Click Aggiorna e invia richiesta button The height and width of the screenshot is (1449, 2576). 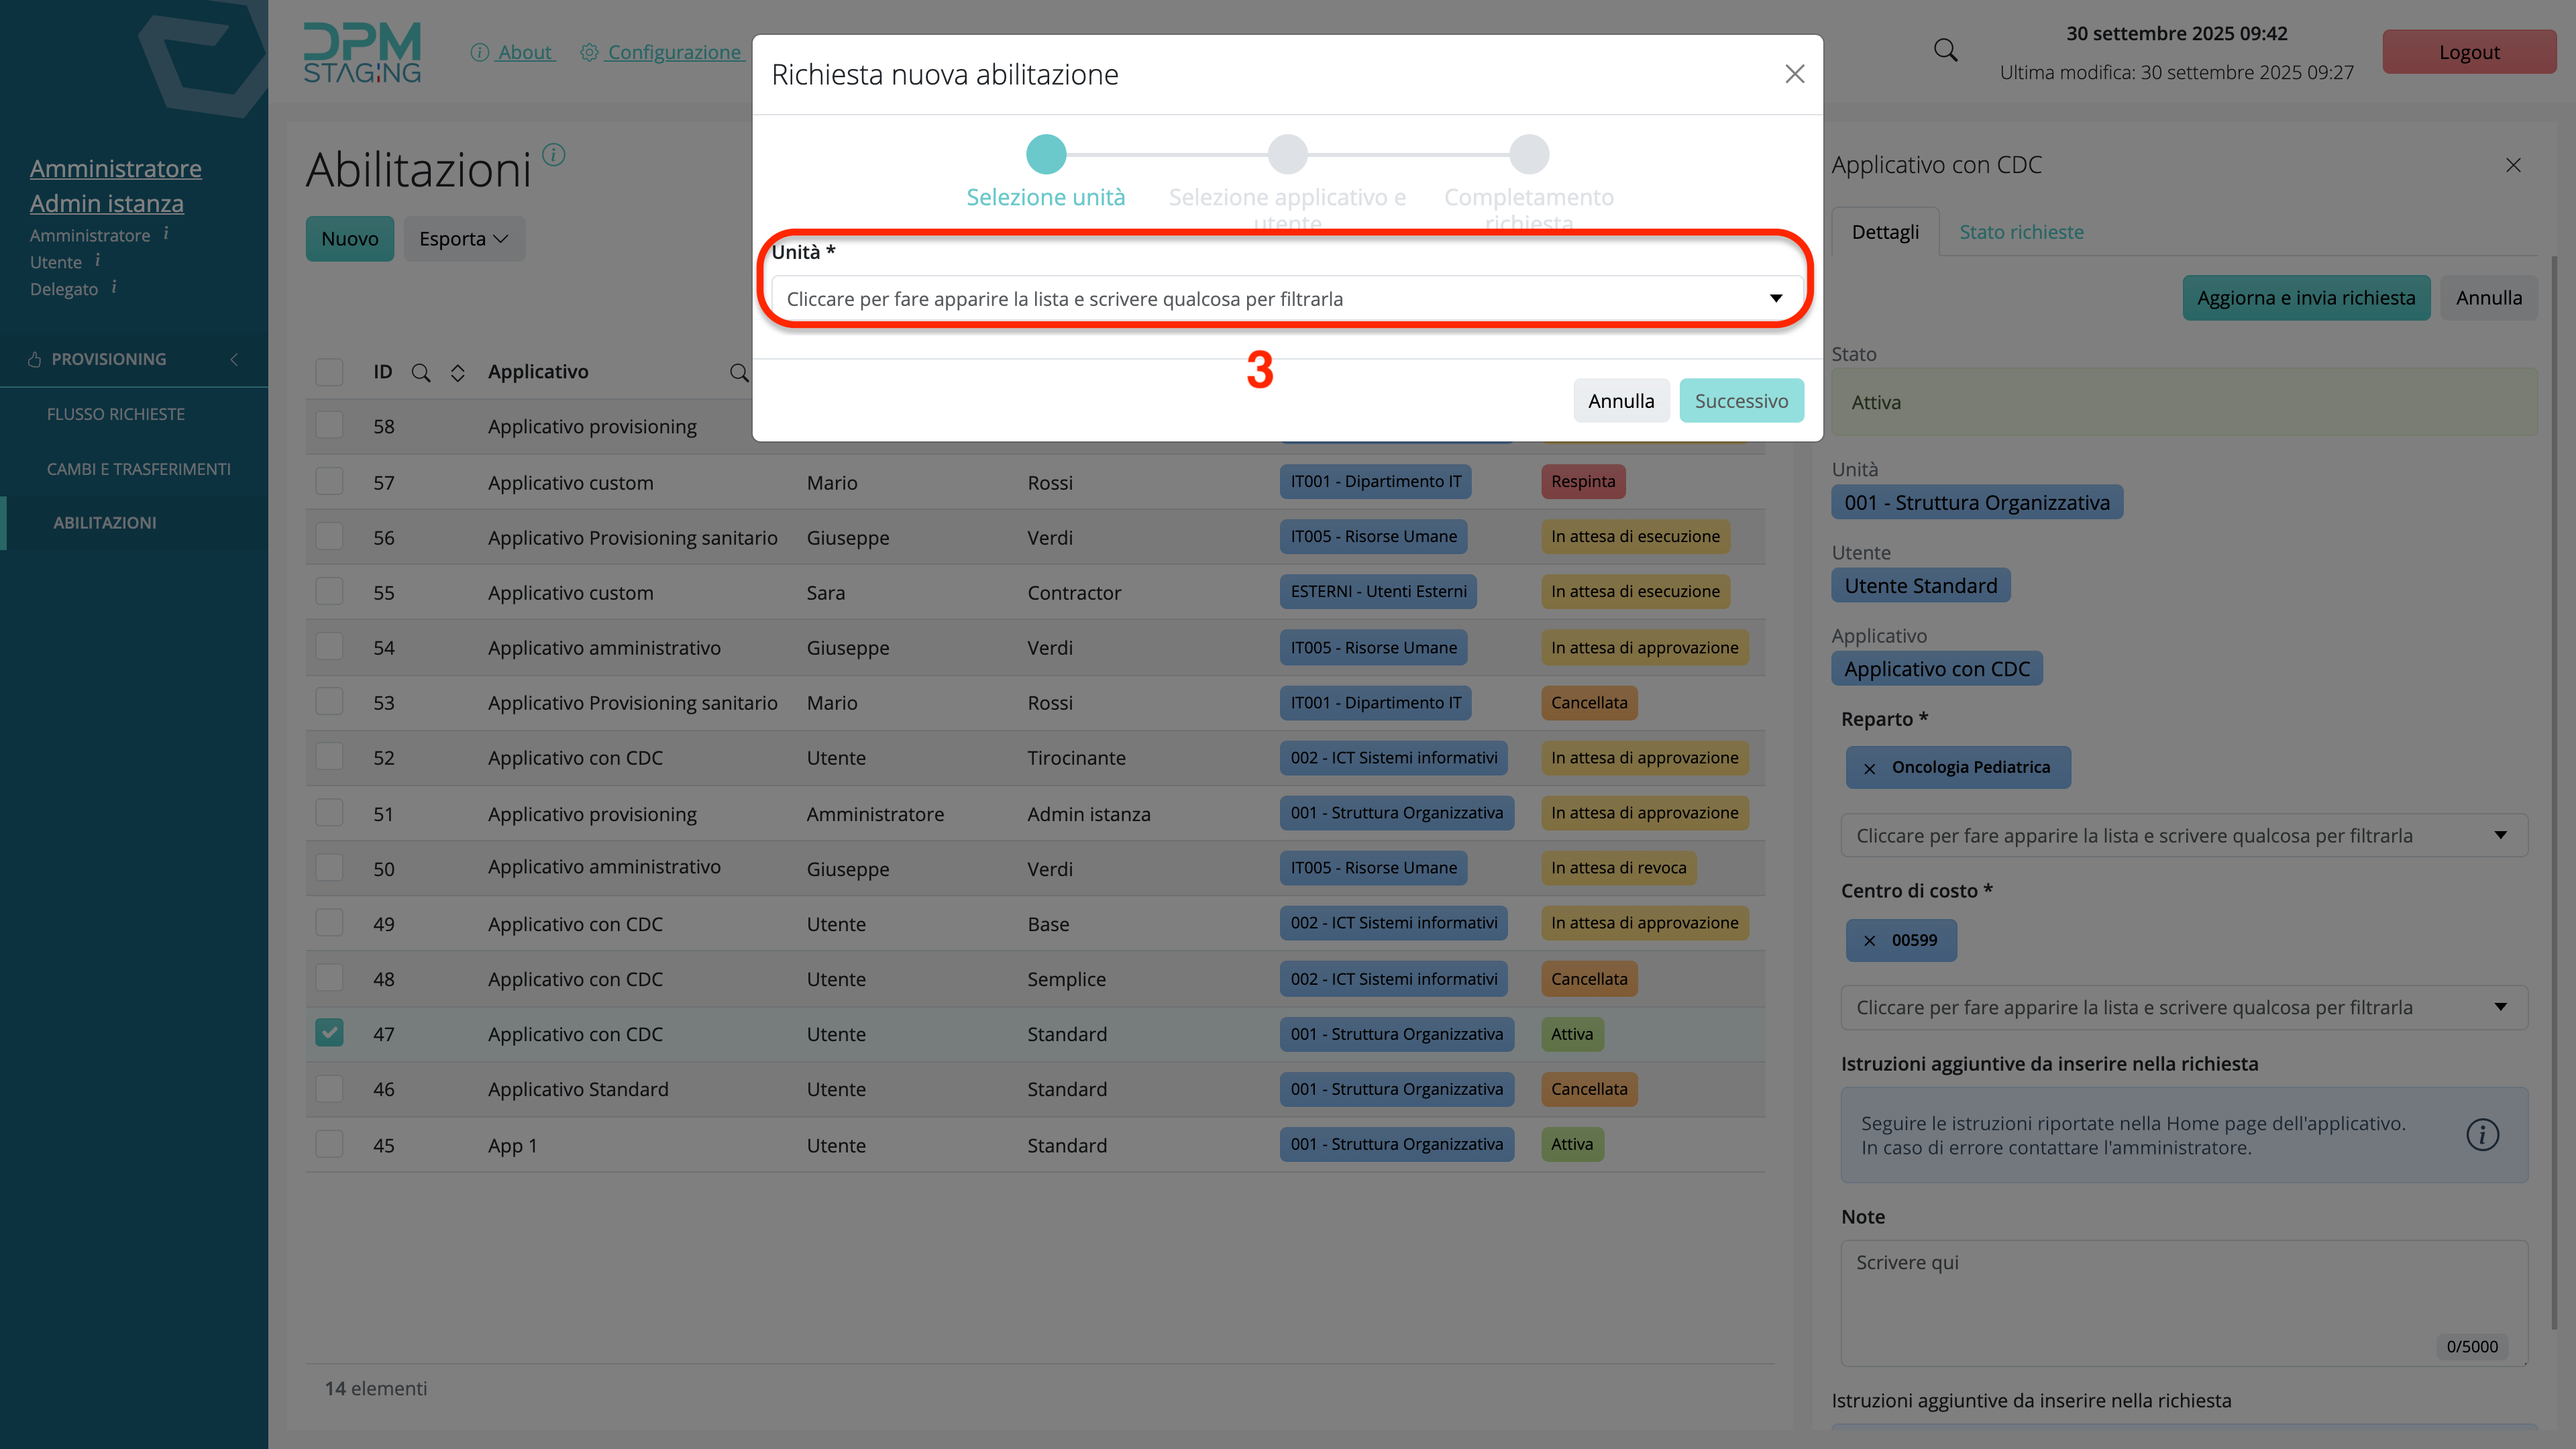(x=2305, y=298)
